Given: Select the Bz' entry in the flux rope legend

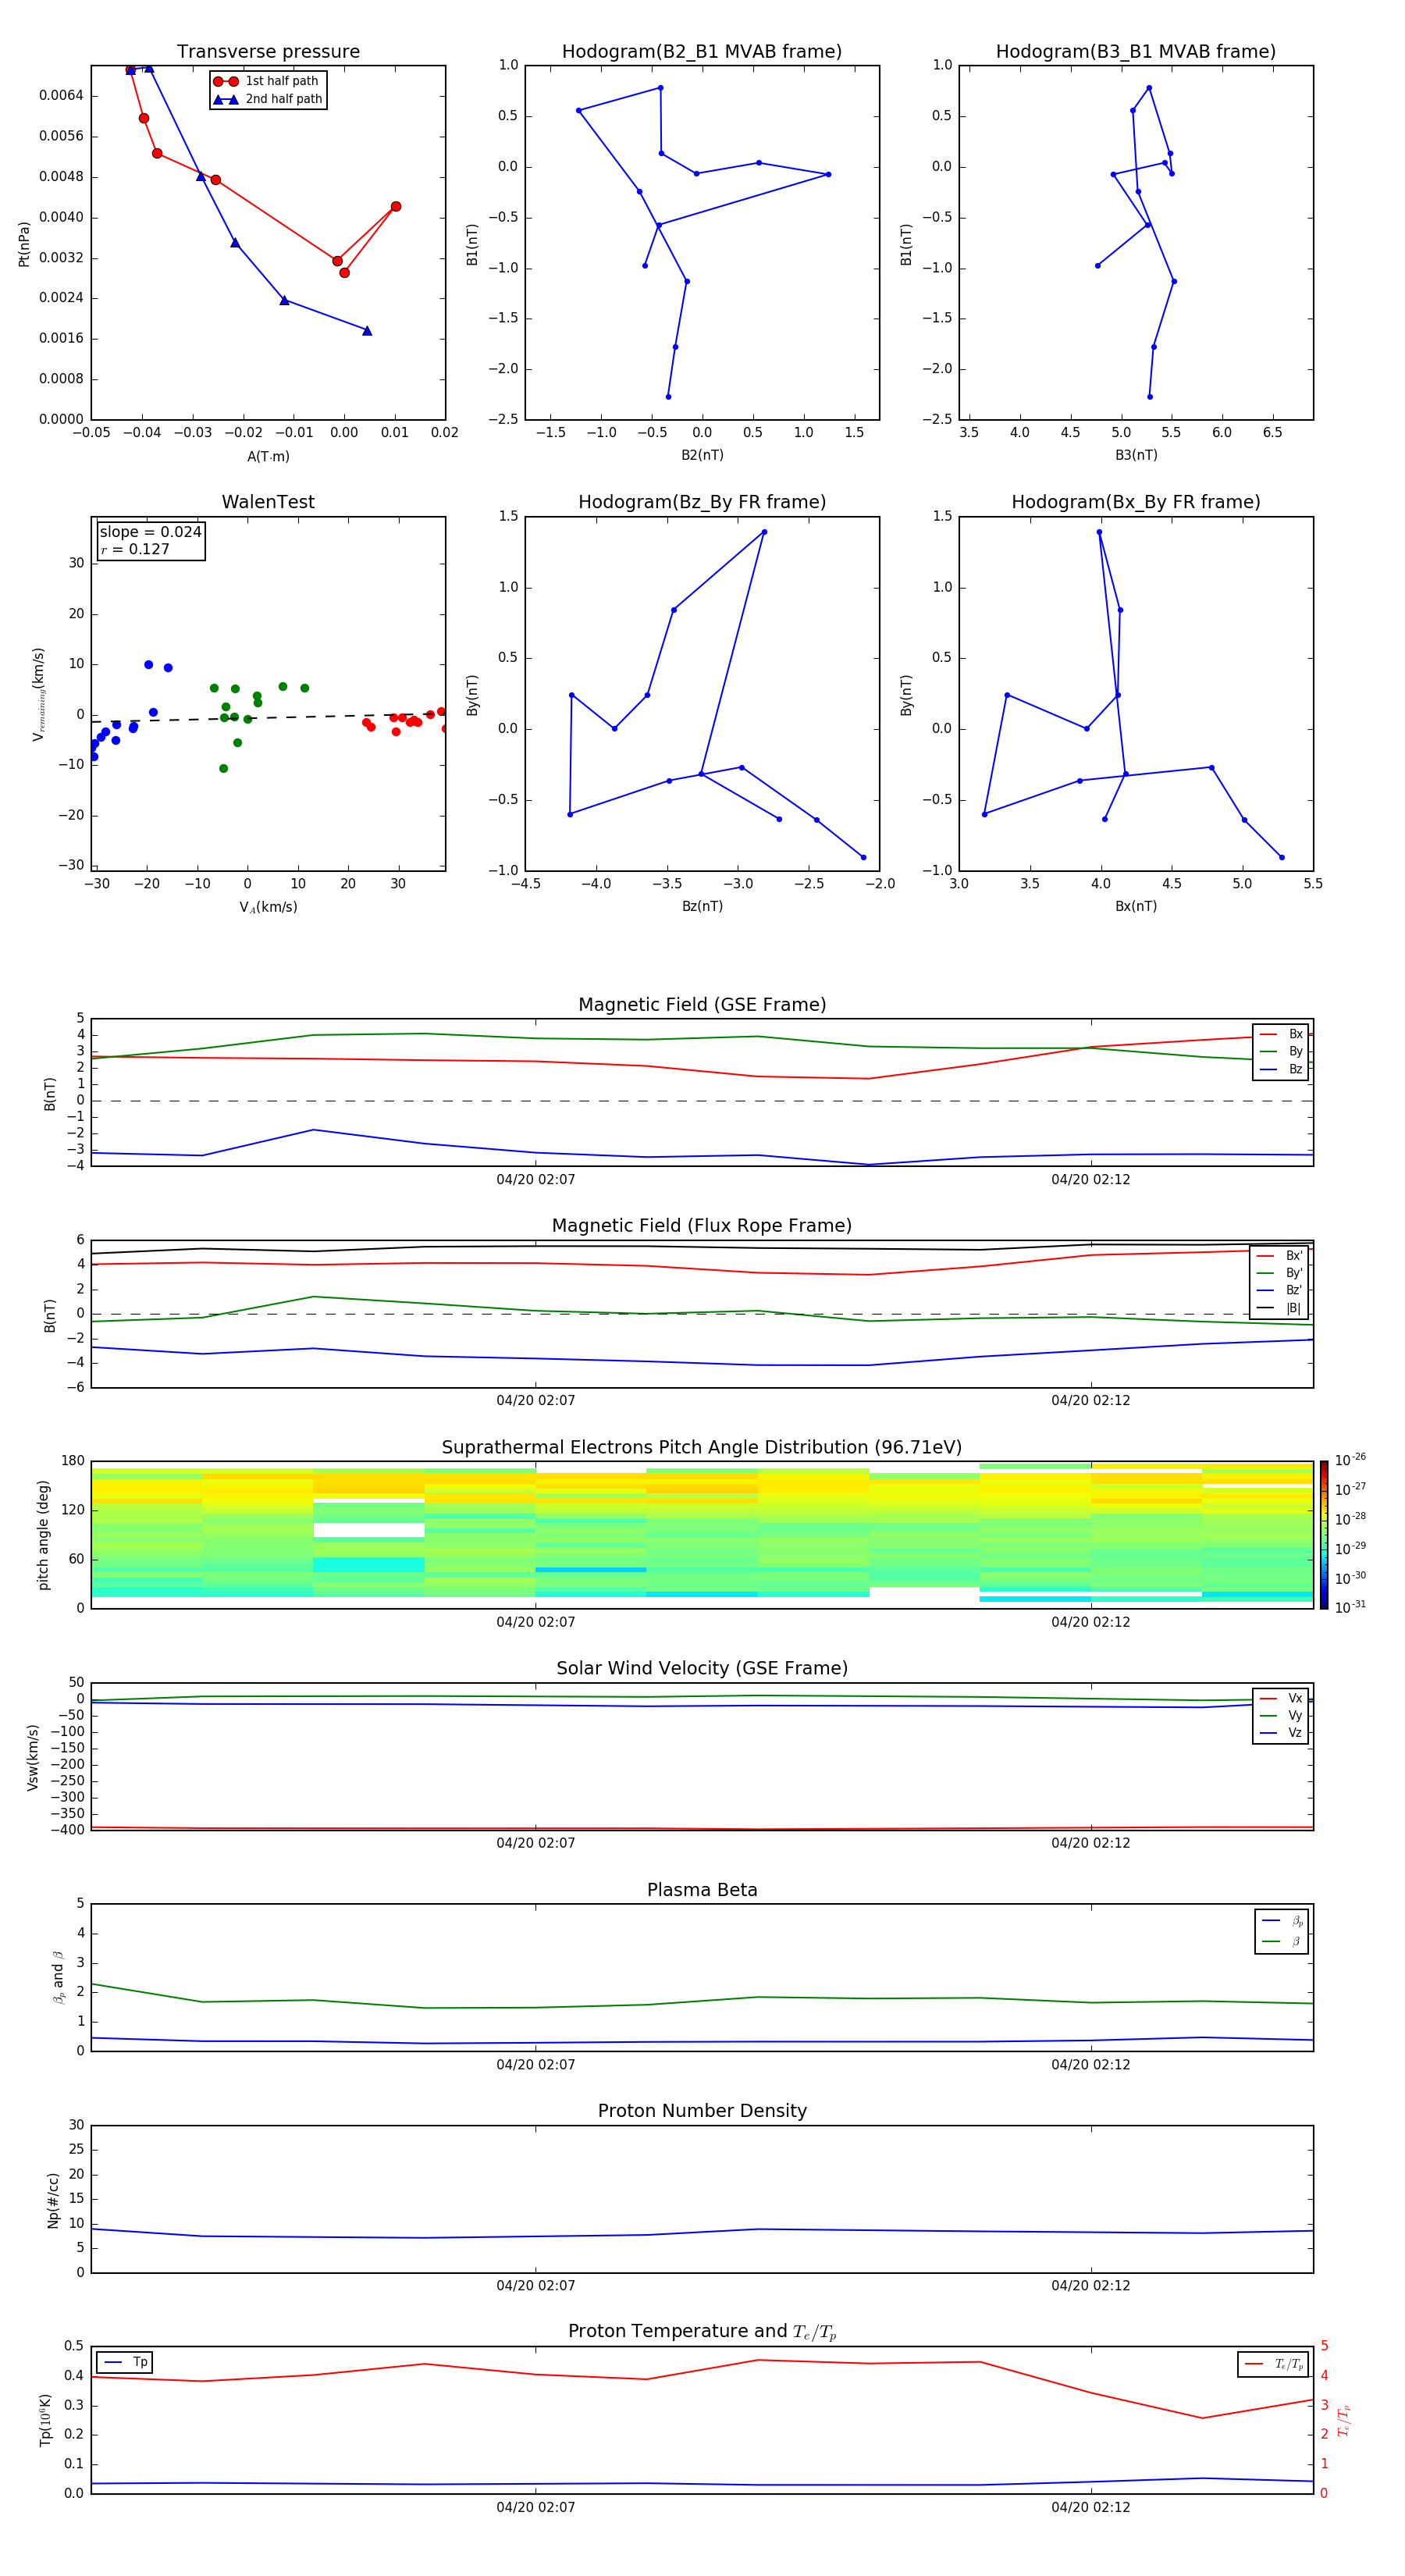Looking at the screenshot, I should pyautogui.click(x=1280, y=1290).
